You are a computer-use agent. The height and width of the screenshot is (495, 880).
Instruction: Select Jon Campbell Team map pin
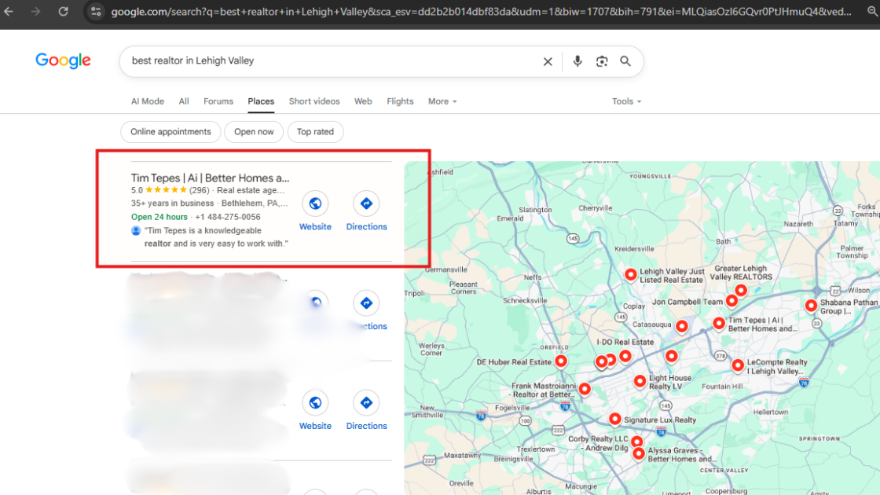731,301
